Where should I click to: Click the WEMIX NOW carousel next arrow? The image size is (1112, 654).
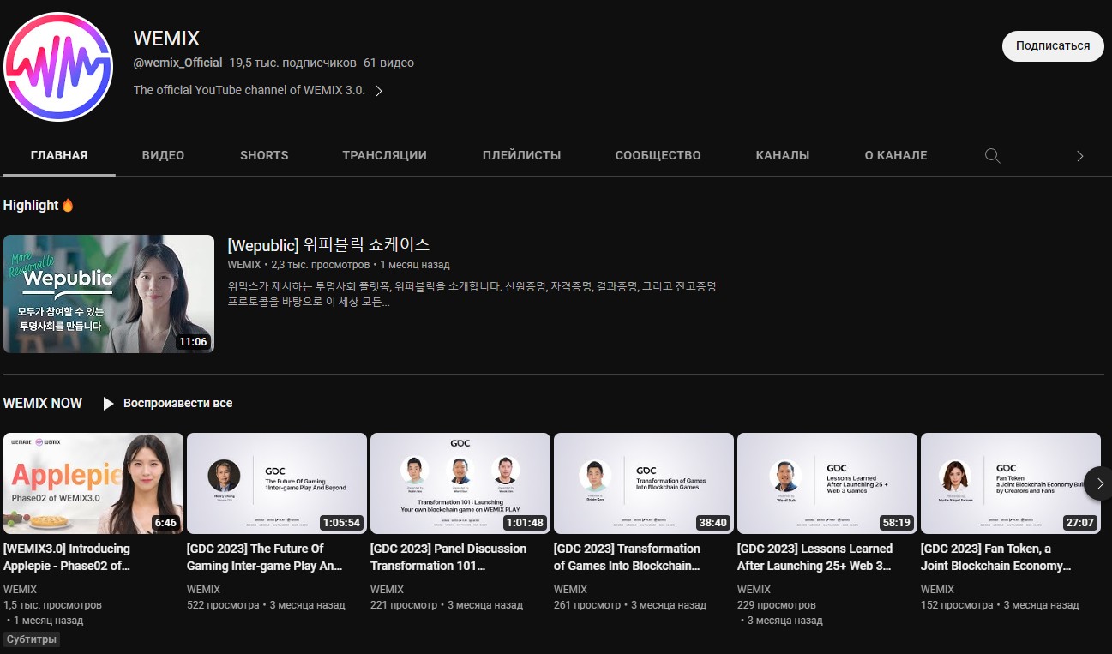pyautogui.click(x=1099, y=483)
